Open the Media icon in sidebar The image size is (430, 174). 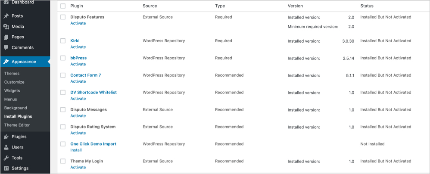tap(6, 27)
